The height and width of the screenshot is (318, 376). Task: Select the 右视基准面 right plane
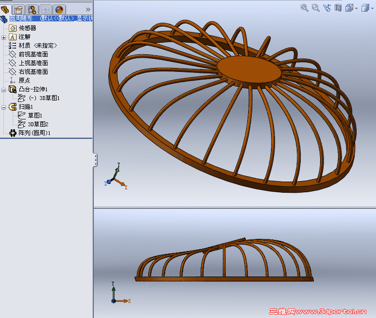click(x=34, y=72)
